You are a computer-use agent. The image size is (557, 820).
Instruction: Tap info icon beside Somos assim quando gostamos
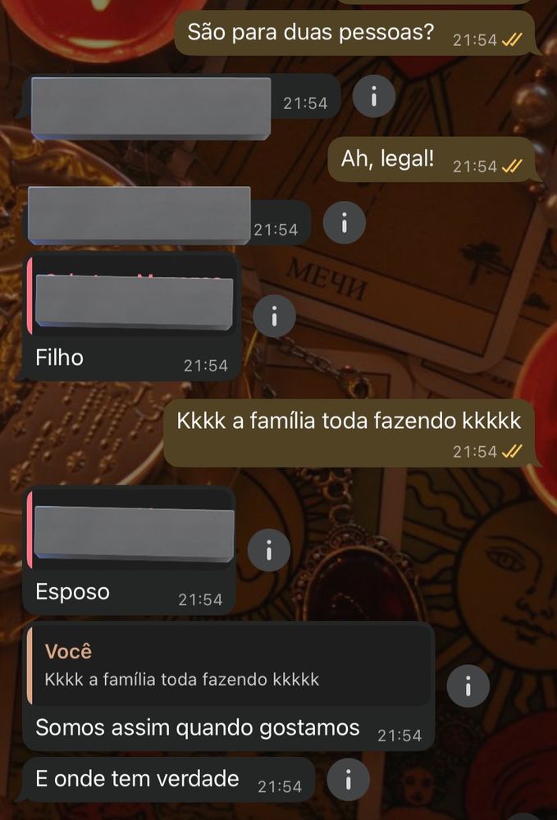click(468, 686)
